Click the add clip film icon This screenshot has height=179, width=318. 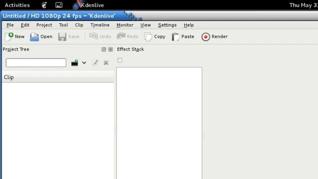pyautogui.click(x=75, y=63)
